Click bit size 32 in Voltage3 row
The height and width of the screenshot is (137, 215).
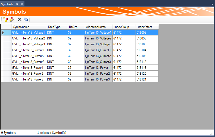click(x=75, y=44)
